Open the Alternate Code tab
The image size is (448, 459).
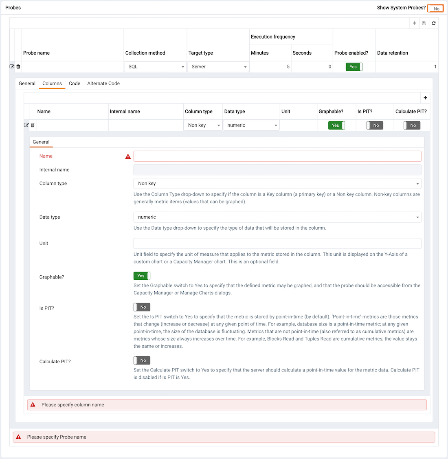pos(103,83)
